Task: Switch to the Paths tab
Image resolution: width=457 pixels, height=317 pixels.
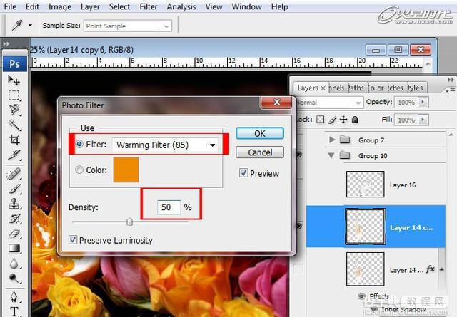Action: click(356, 88)
